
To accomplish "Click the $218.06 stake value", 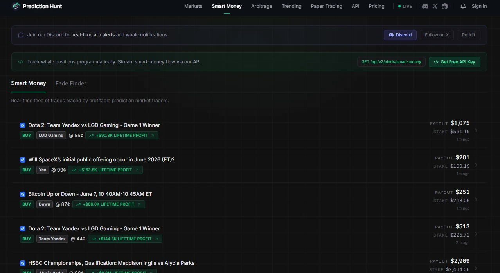I will coord(460,201).
